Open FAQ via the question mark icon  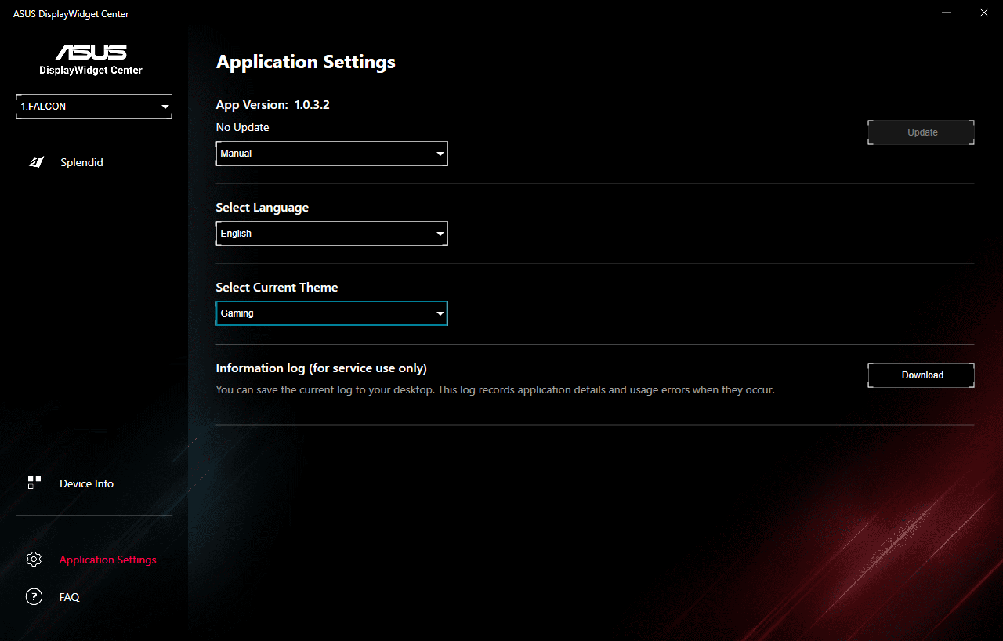click(34, 596)
